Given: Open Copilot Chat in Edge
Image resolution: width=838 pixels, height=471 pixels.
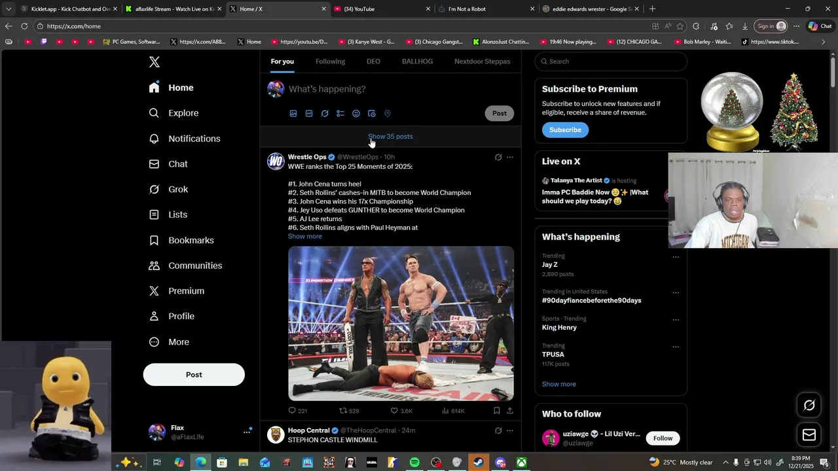Looking at the screenshot, I should [820, 26].
